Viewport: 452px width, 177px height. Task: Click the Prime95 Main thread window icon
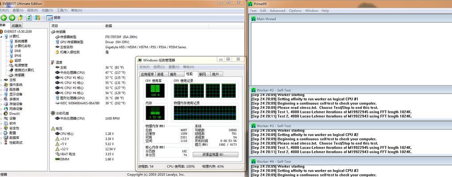click(x=254, y=19)
